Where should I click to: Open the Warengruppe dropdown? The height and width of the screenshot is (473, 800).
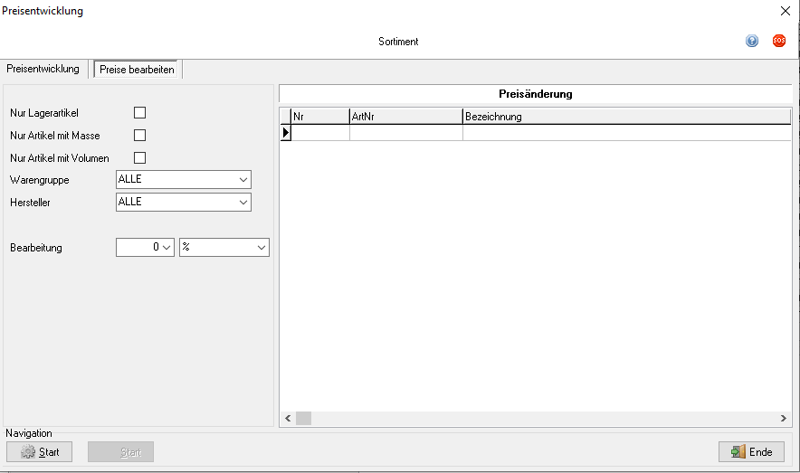pyautogui.click(x=243, y=180)
